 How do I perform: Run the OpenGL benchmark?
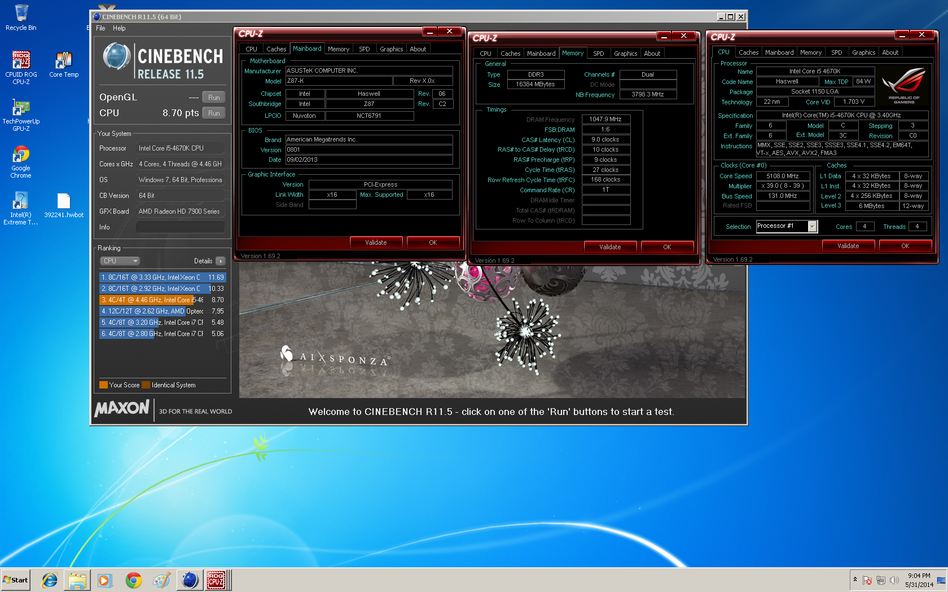[x=214, y=97]
